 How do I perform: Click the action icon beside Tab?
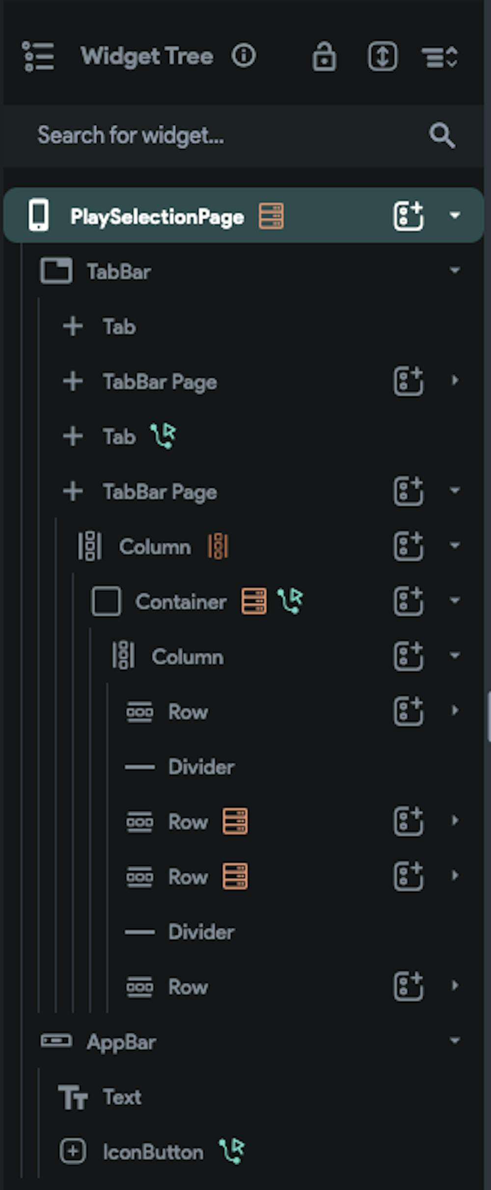pyautogui.click(x=164, y=436)
